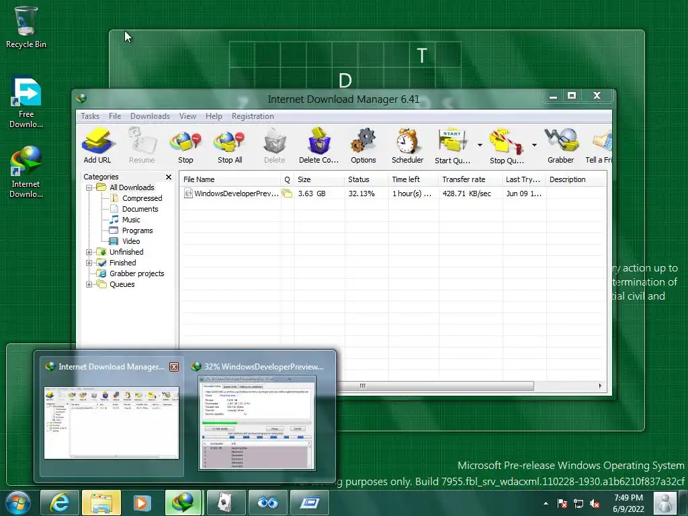
Task: Select the Programs category
Action: (x=137, y=231)
